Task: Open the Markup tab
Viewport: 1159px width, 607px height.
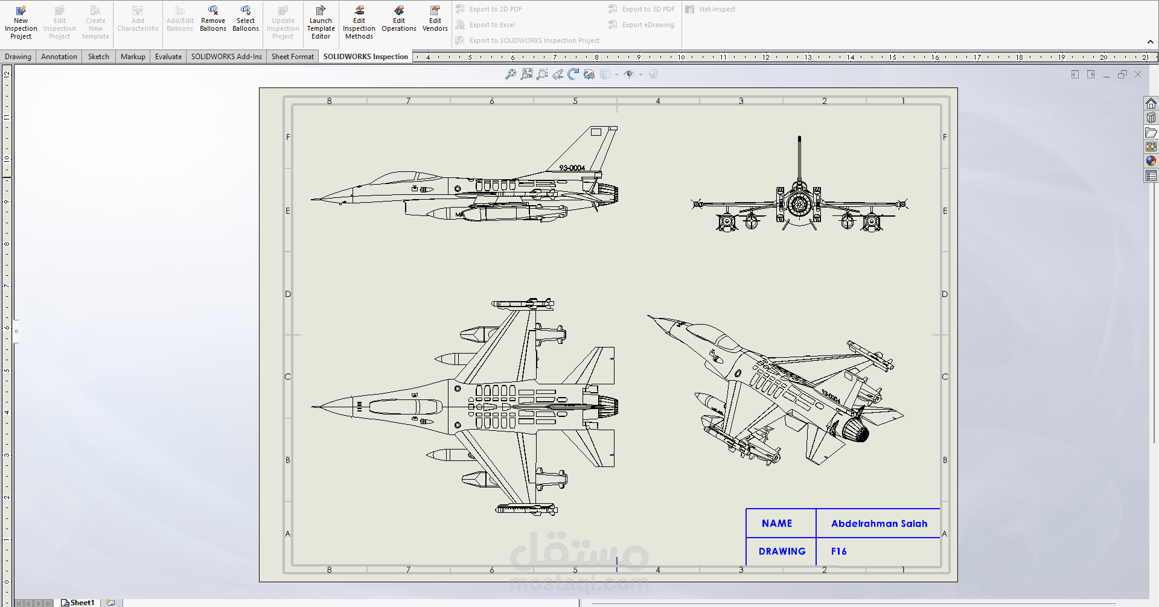Action: point(133,57)
